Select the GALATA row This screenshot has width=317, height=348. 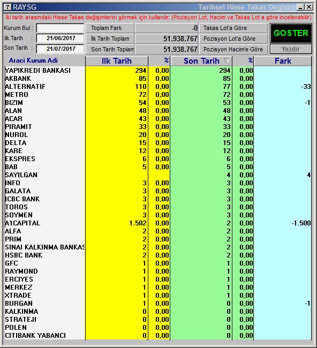click(158, 191)
